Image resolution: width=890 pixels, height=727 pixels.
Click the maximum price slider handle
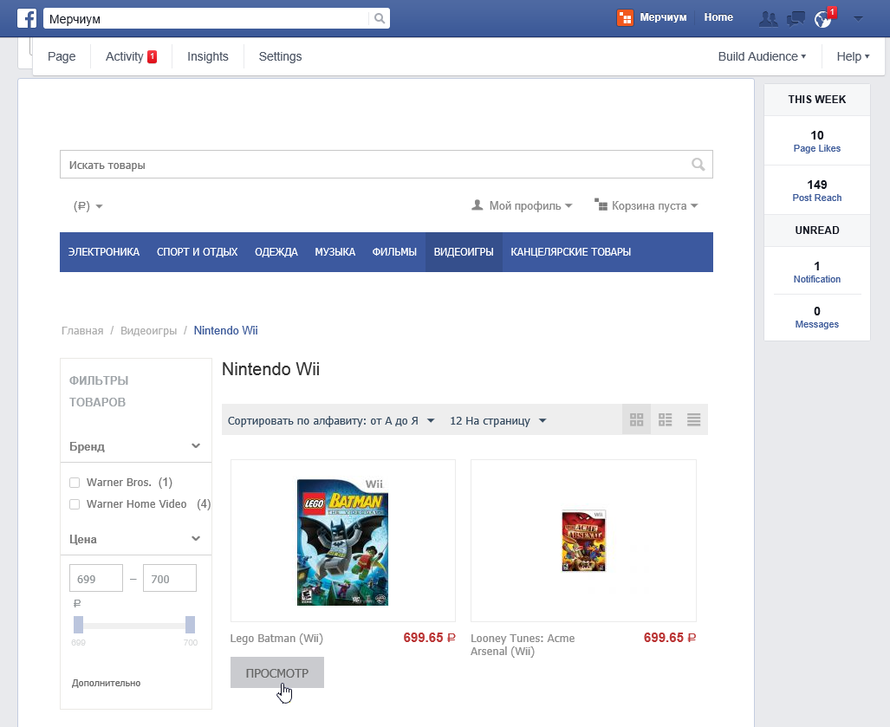click(190, 625)
